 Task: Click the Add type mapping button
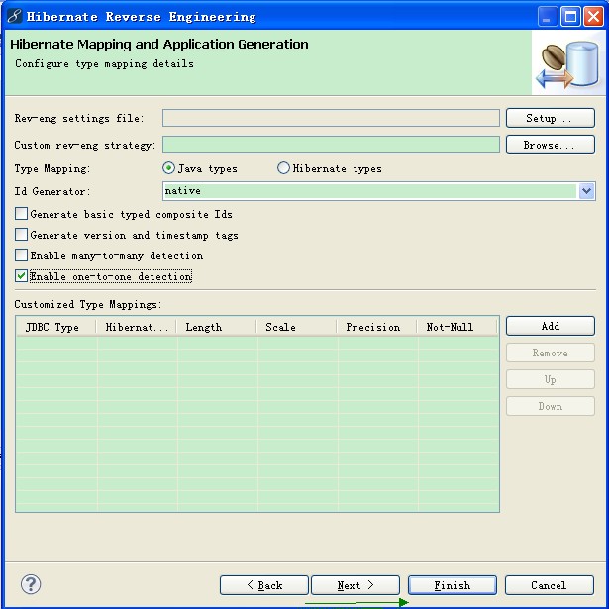pos(550,326)
